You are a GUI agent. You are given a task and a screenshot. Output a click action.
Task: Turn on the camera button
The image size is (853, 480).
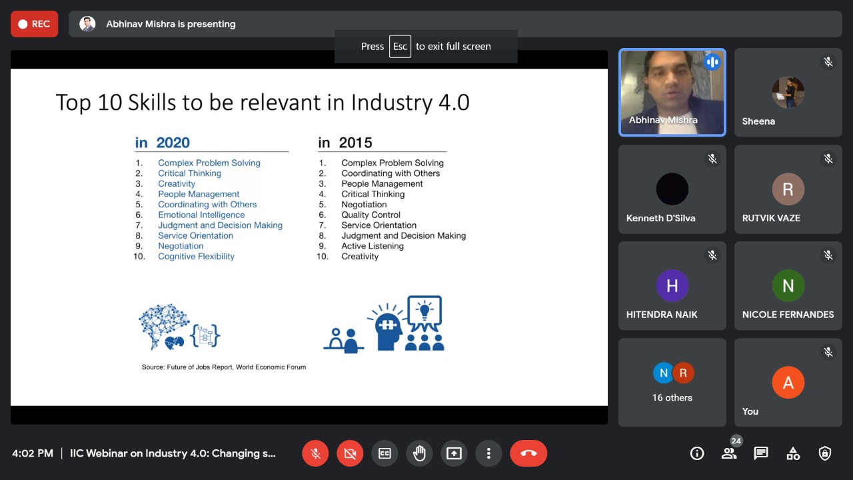[x=350, y=453]
